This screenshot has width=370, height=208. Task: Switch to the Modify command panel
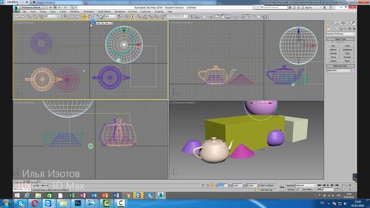pyautogui.click(x=332, y=23)
